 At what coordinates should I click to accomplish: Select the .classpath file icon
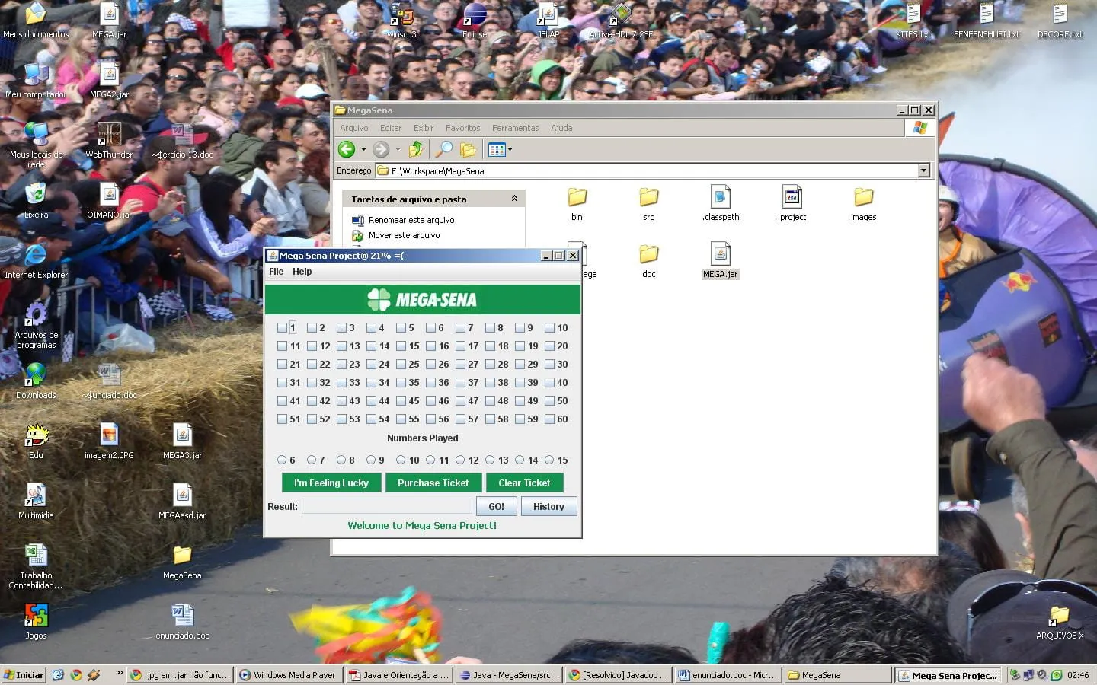(721, 203)
